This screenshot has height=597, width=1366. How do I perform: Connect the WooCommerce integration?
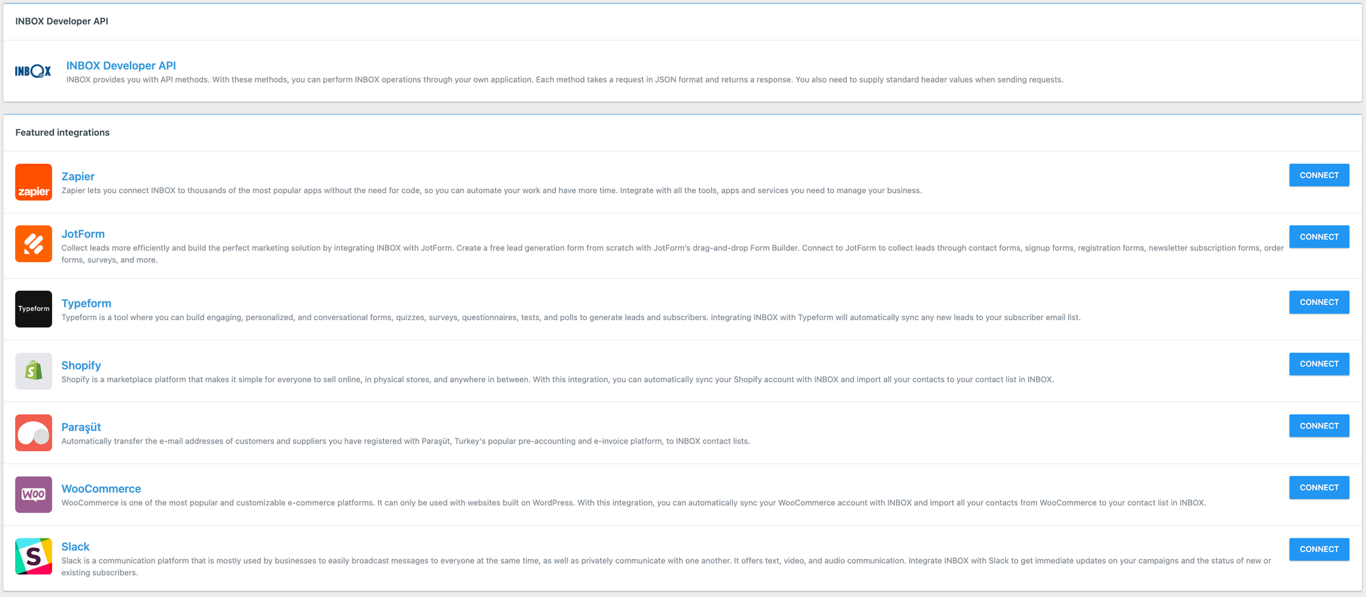click(x=1319, y=487)
